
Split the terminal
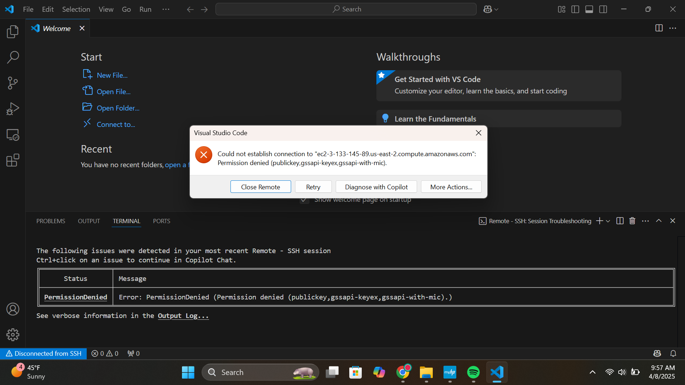(x=620, y=221)
